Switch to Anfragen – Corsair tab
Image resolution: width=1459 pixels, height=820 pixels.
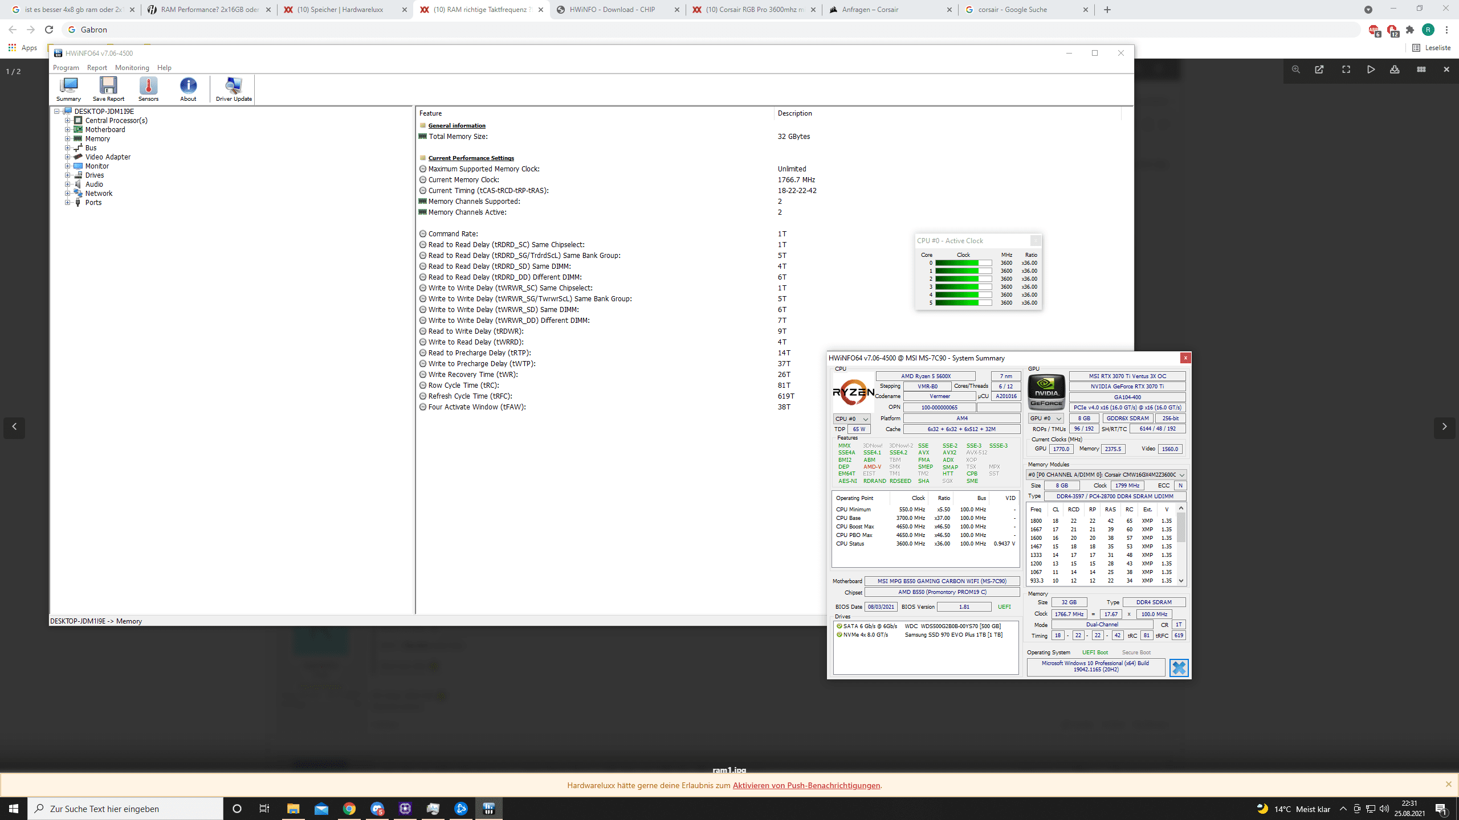click(x=890, y=10)
